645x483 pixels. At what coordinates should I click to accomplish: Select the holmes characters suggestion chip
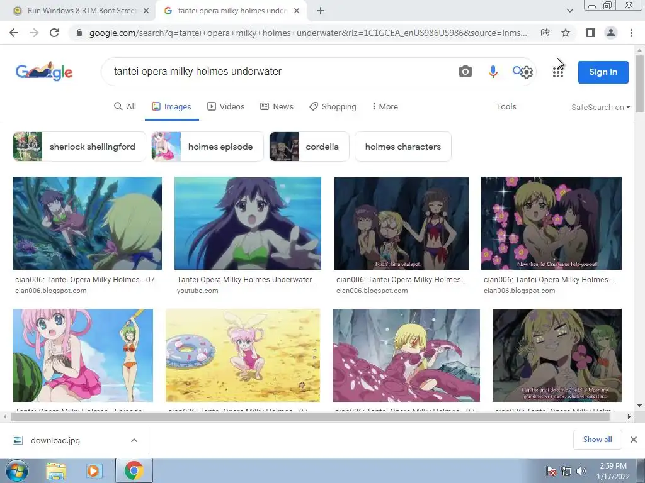[403, 147]
